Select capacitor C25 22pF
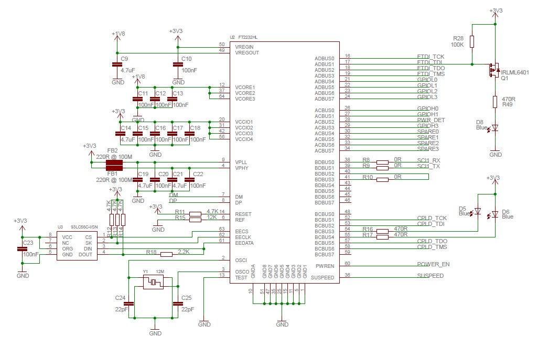Screen dimensions: 538x347 (x=177, y=303)
